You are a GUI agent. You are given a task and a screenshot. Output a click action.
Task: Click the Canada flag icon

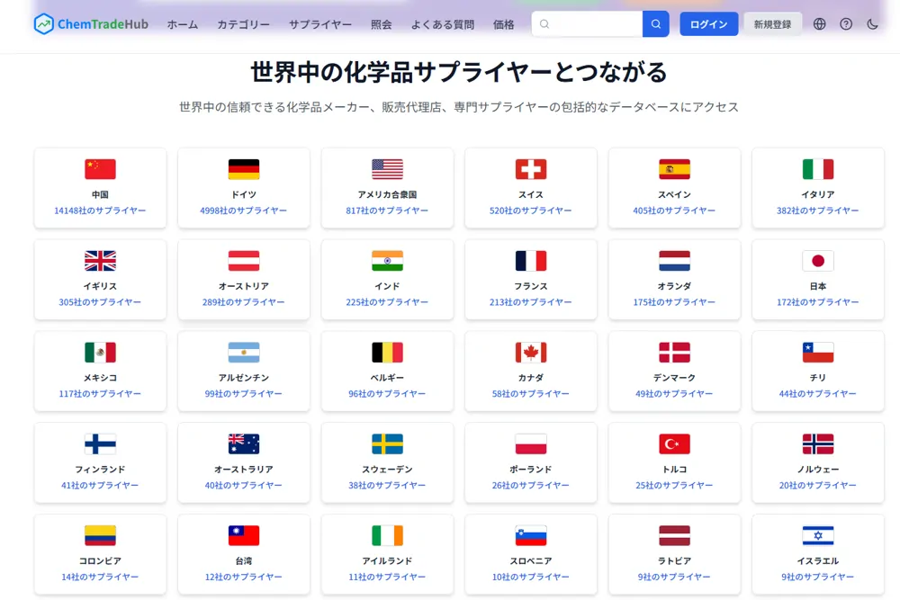click(x=530, y=353)
